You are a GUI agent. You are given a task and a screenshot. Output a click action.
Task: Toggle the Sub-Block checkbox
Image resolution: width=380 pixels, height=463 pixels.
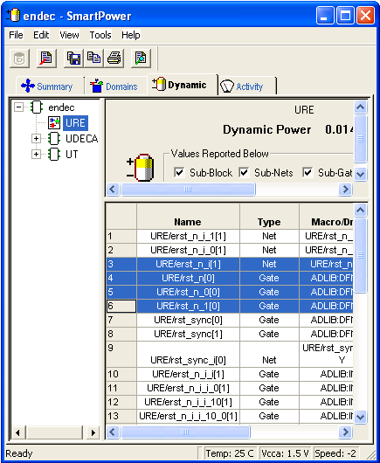point(179,172)
